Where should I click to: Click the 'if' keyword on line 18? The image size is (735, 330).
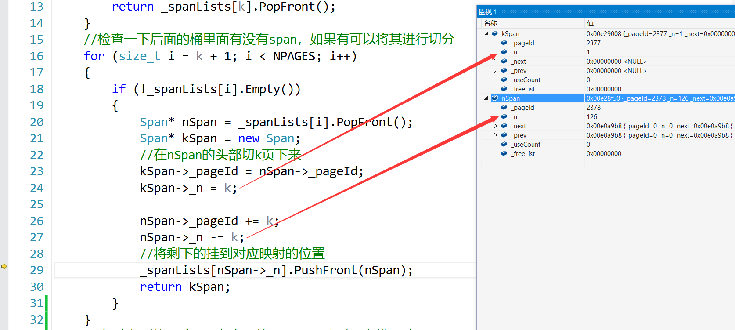tap(119, 89)
